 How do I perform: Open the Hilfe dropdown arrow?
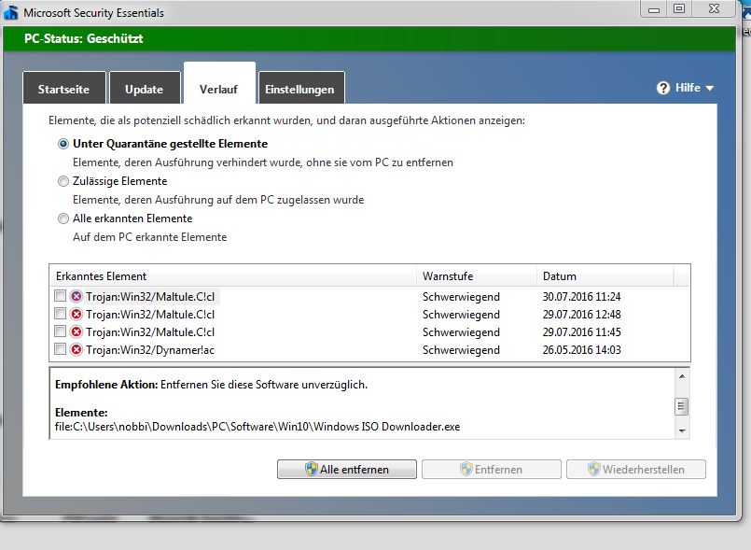pos(710,88)
